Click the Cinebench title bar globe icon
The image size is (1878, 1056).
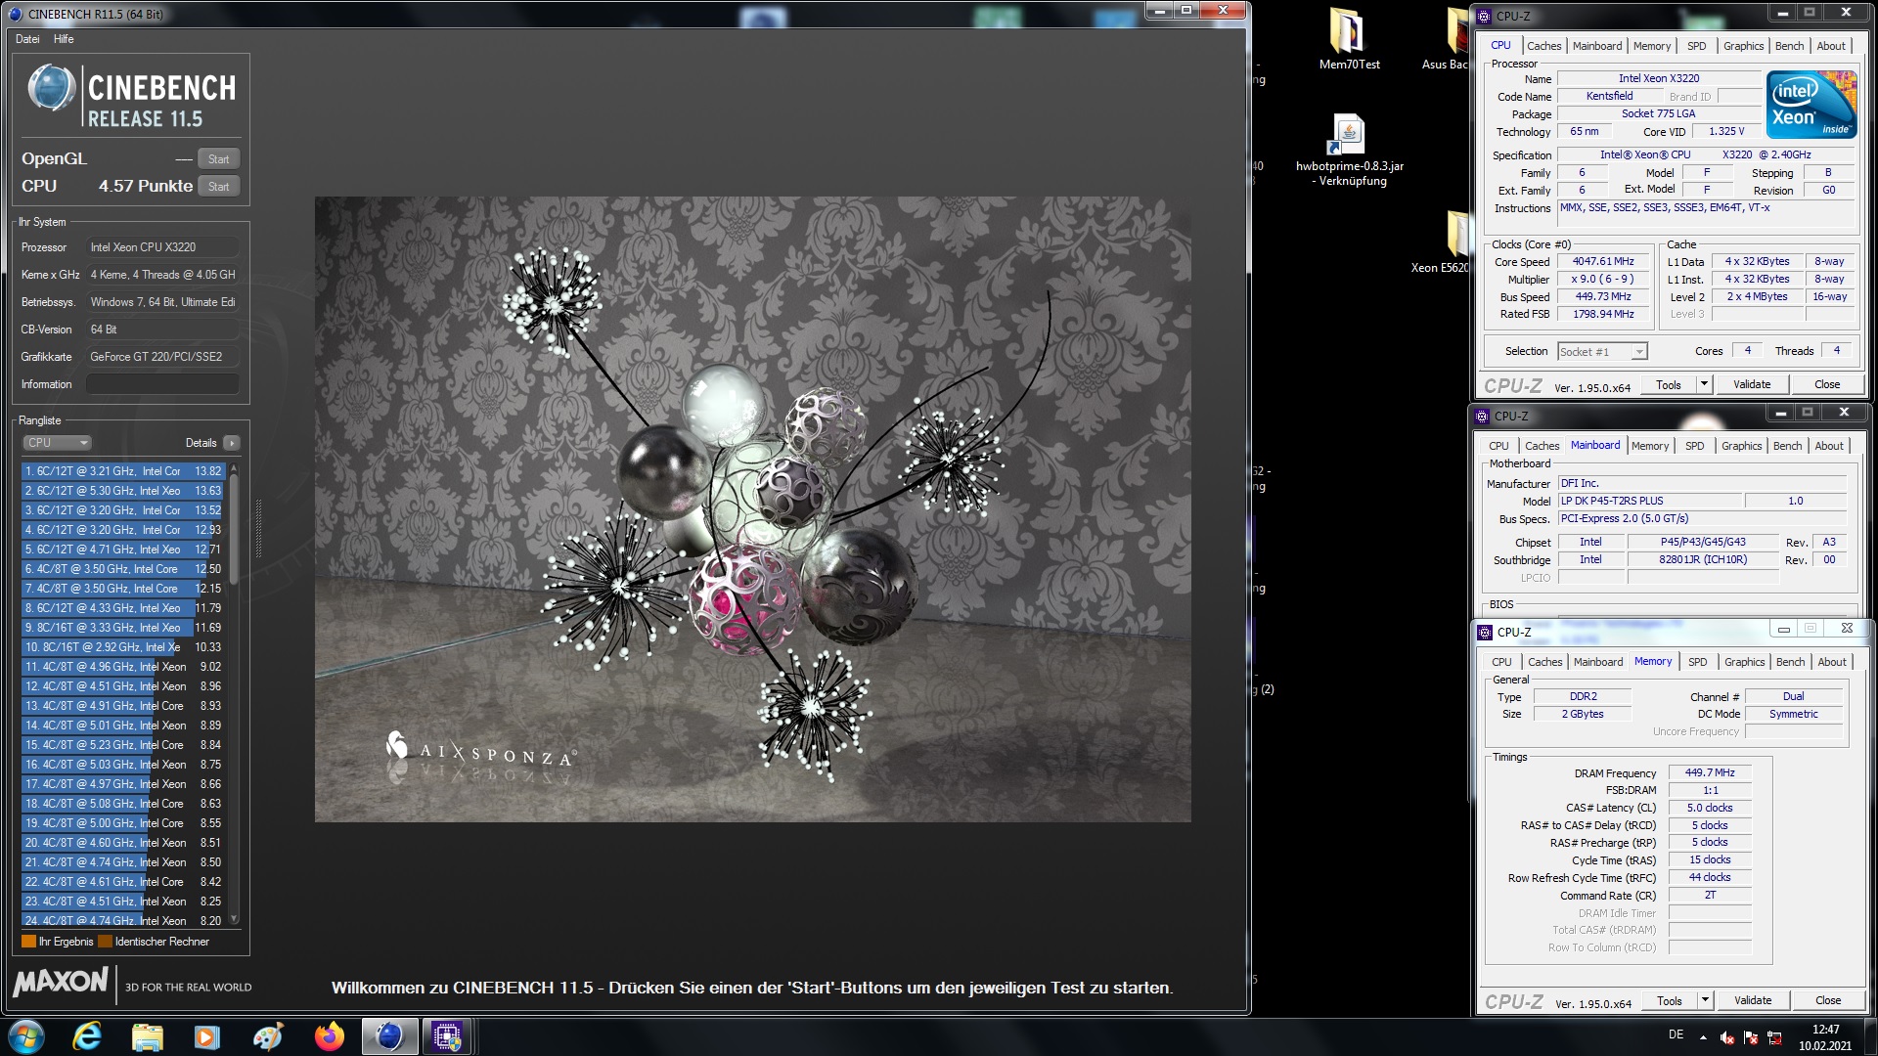(x=15, y=14)
